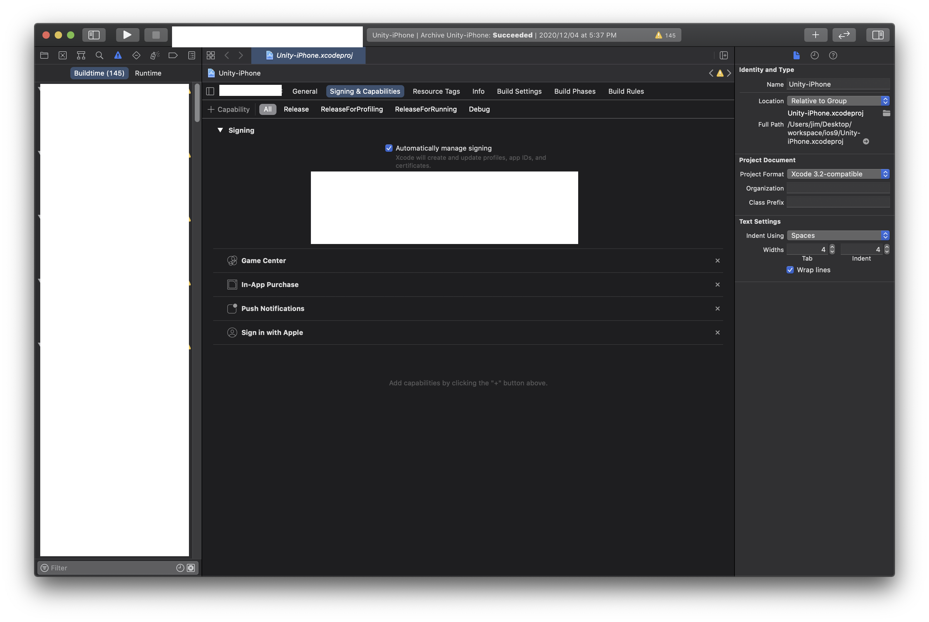The width and height of the screenshot is (929, 622).
Task: Remove the Game Center capability
Action: (717, 261)
